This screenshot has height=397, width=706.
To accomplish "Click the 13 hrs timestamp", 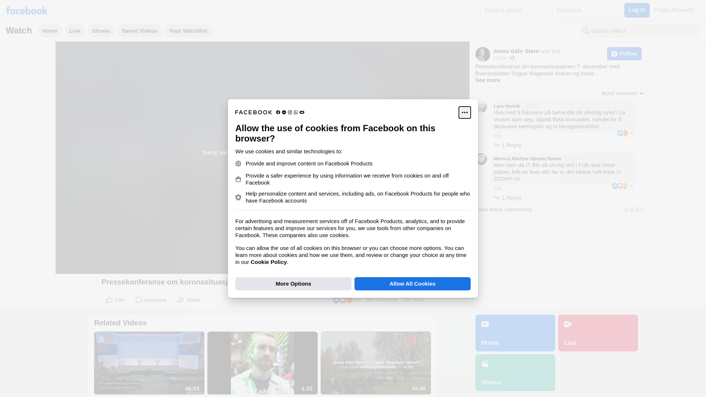I will pos(499,58).
